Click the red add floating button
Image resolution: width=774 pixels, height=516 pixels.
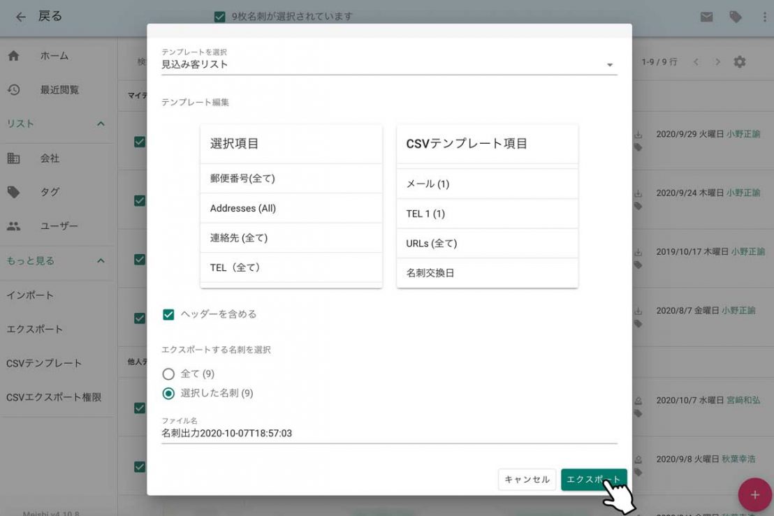click(x=754, y=494)
